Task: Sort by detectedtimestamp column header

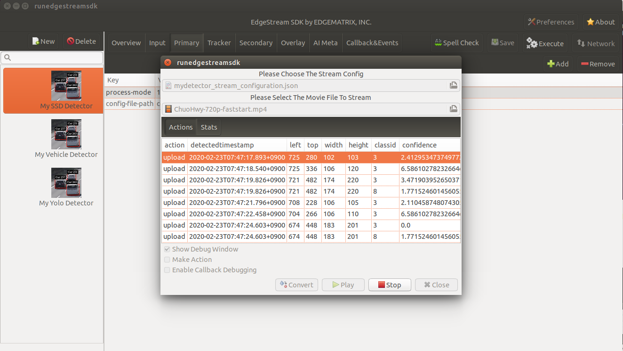Action: click(x=237, y=145)
